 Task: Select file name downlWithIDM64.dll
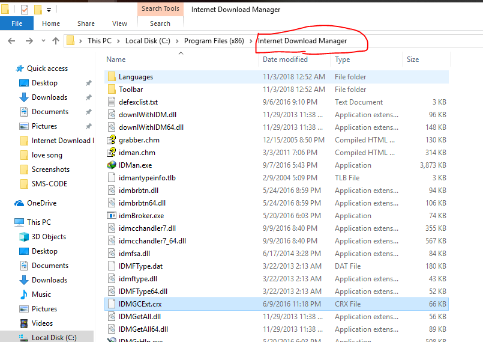click(151, 127)
